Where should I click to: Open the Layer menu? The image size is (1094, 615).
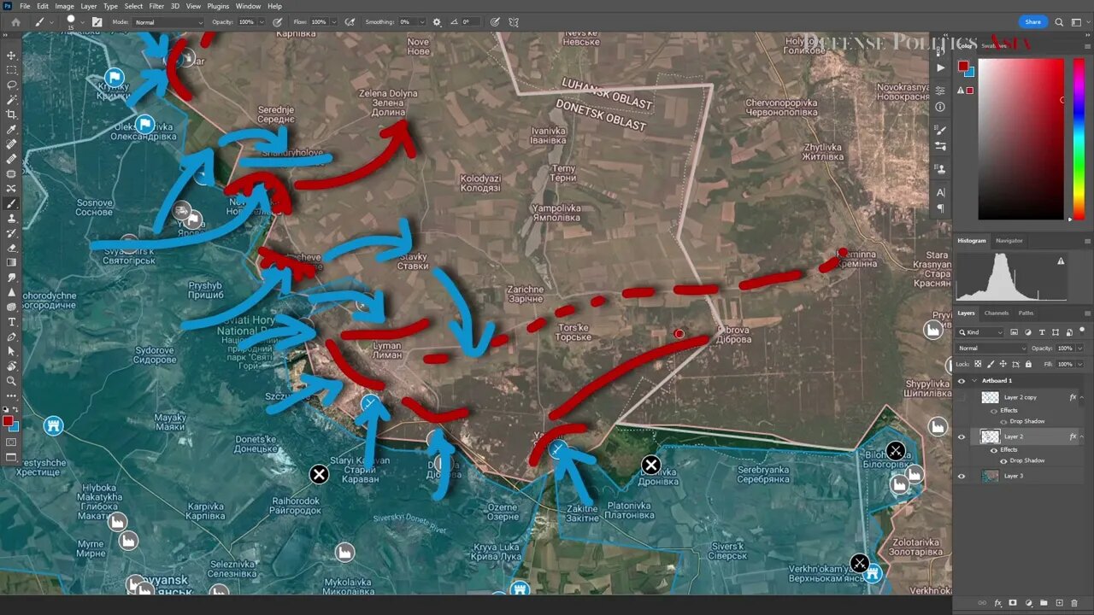tap(88, 6)
